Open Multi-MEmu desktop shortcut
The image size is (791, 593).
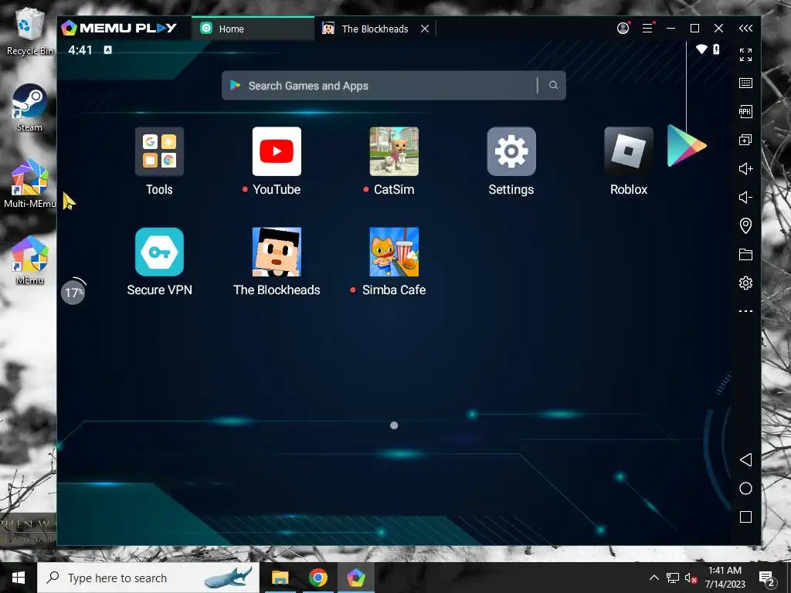[x=30, y=184]
